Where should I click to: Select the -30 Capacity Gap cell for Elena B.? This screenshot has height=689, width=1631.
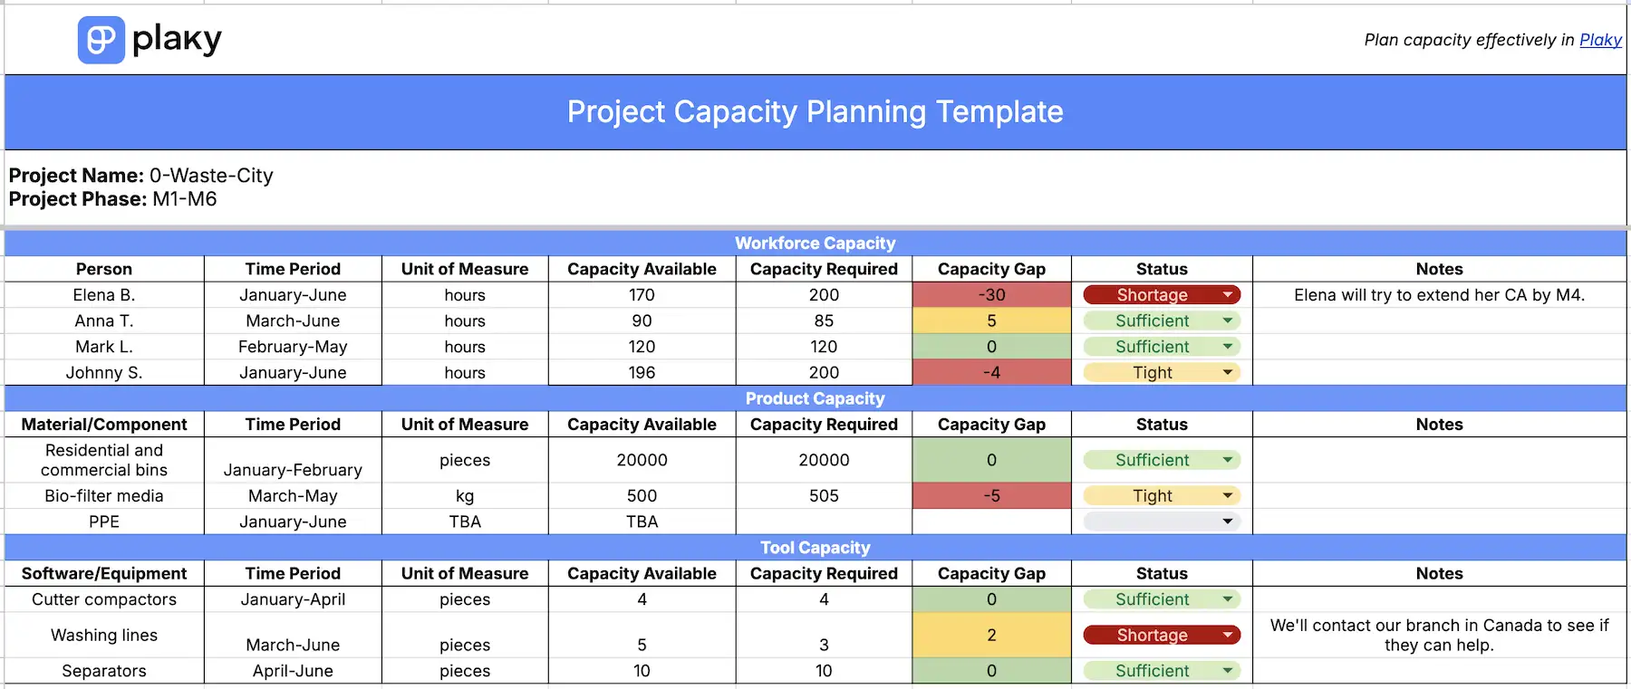[990, 294]
